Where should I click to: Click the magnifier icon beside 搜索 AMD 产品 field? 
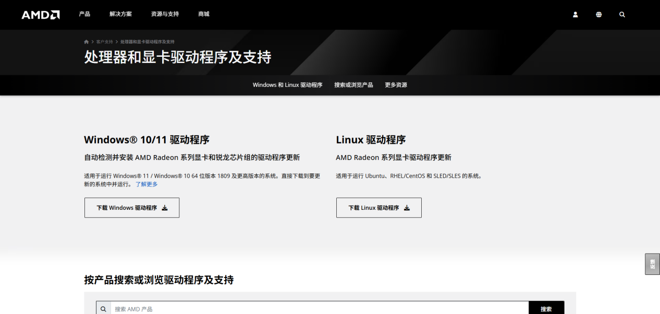click(x=103, y=309)
